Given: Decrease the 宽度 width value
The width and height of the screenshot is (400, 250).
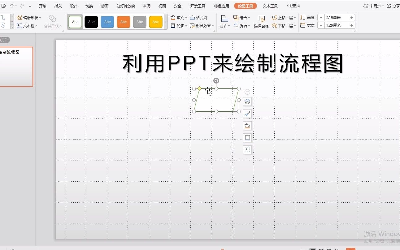Looking at the screenshot, I should coord(321,25).
